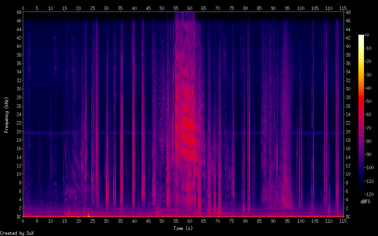Click the "Frequency (kHz)" axis label

click(6, 115)
